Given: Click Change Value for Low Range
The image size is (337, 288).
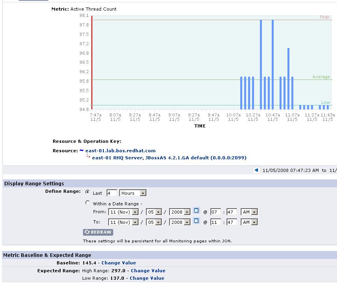Looking at the screenshot, I should (x=147, y=278).
